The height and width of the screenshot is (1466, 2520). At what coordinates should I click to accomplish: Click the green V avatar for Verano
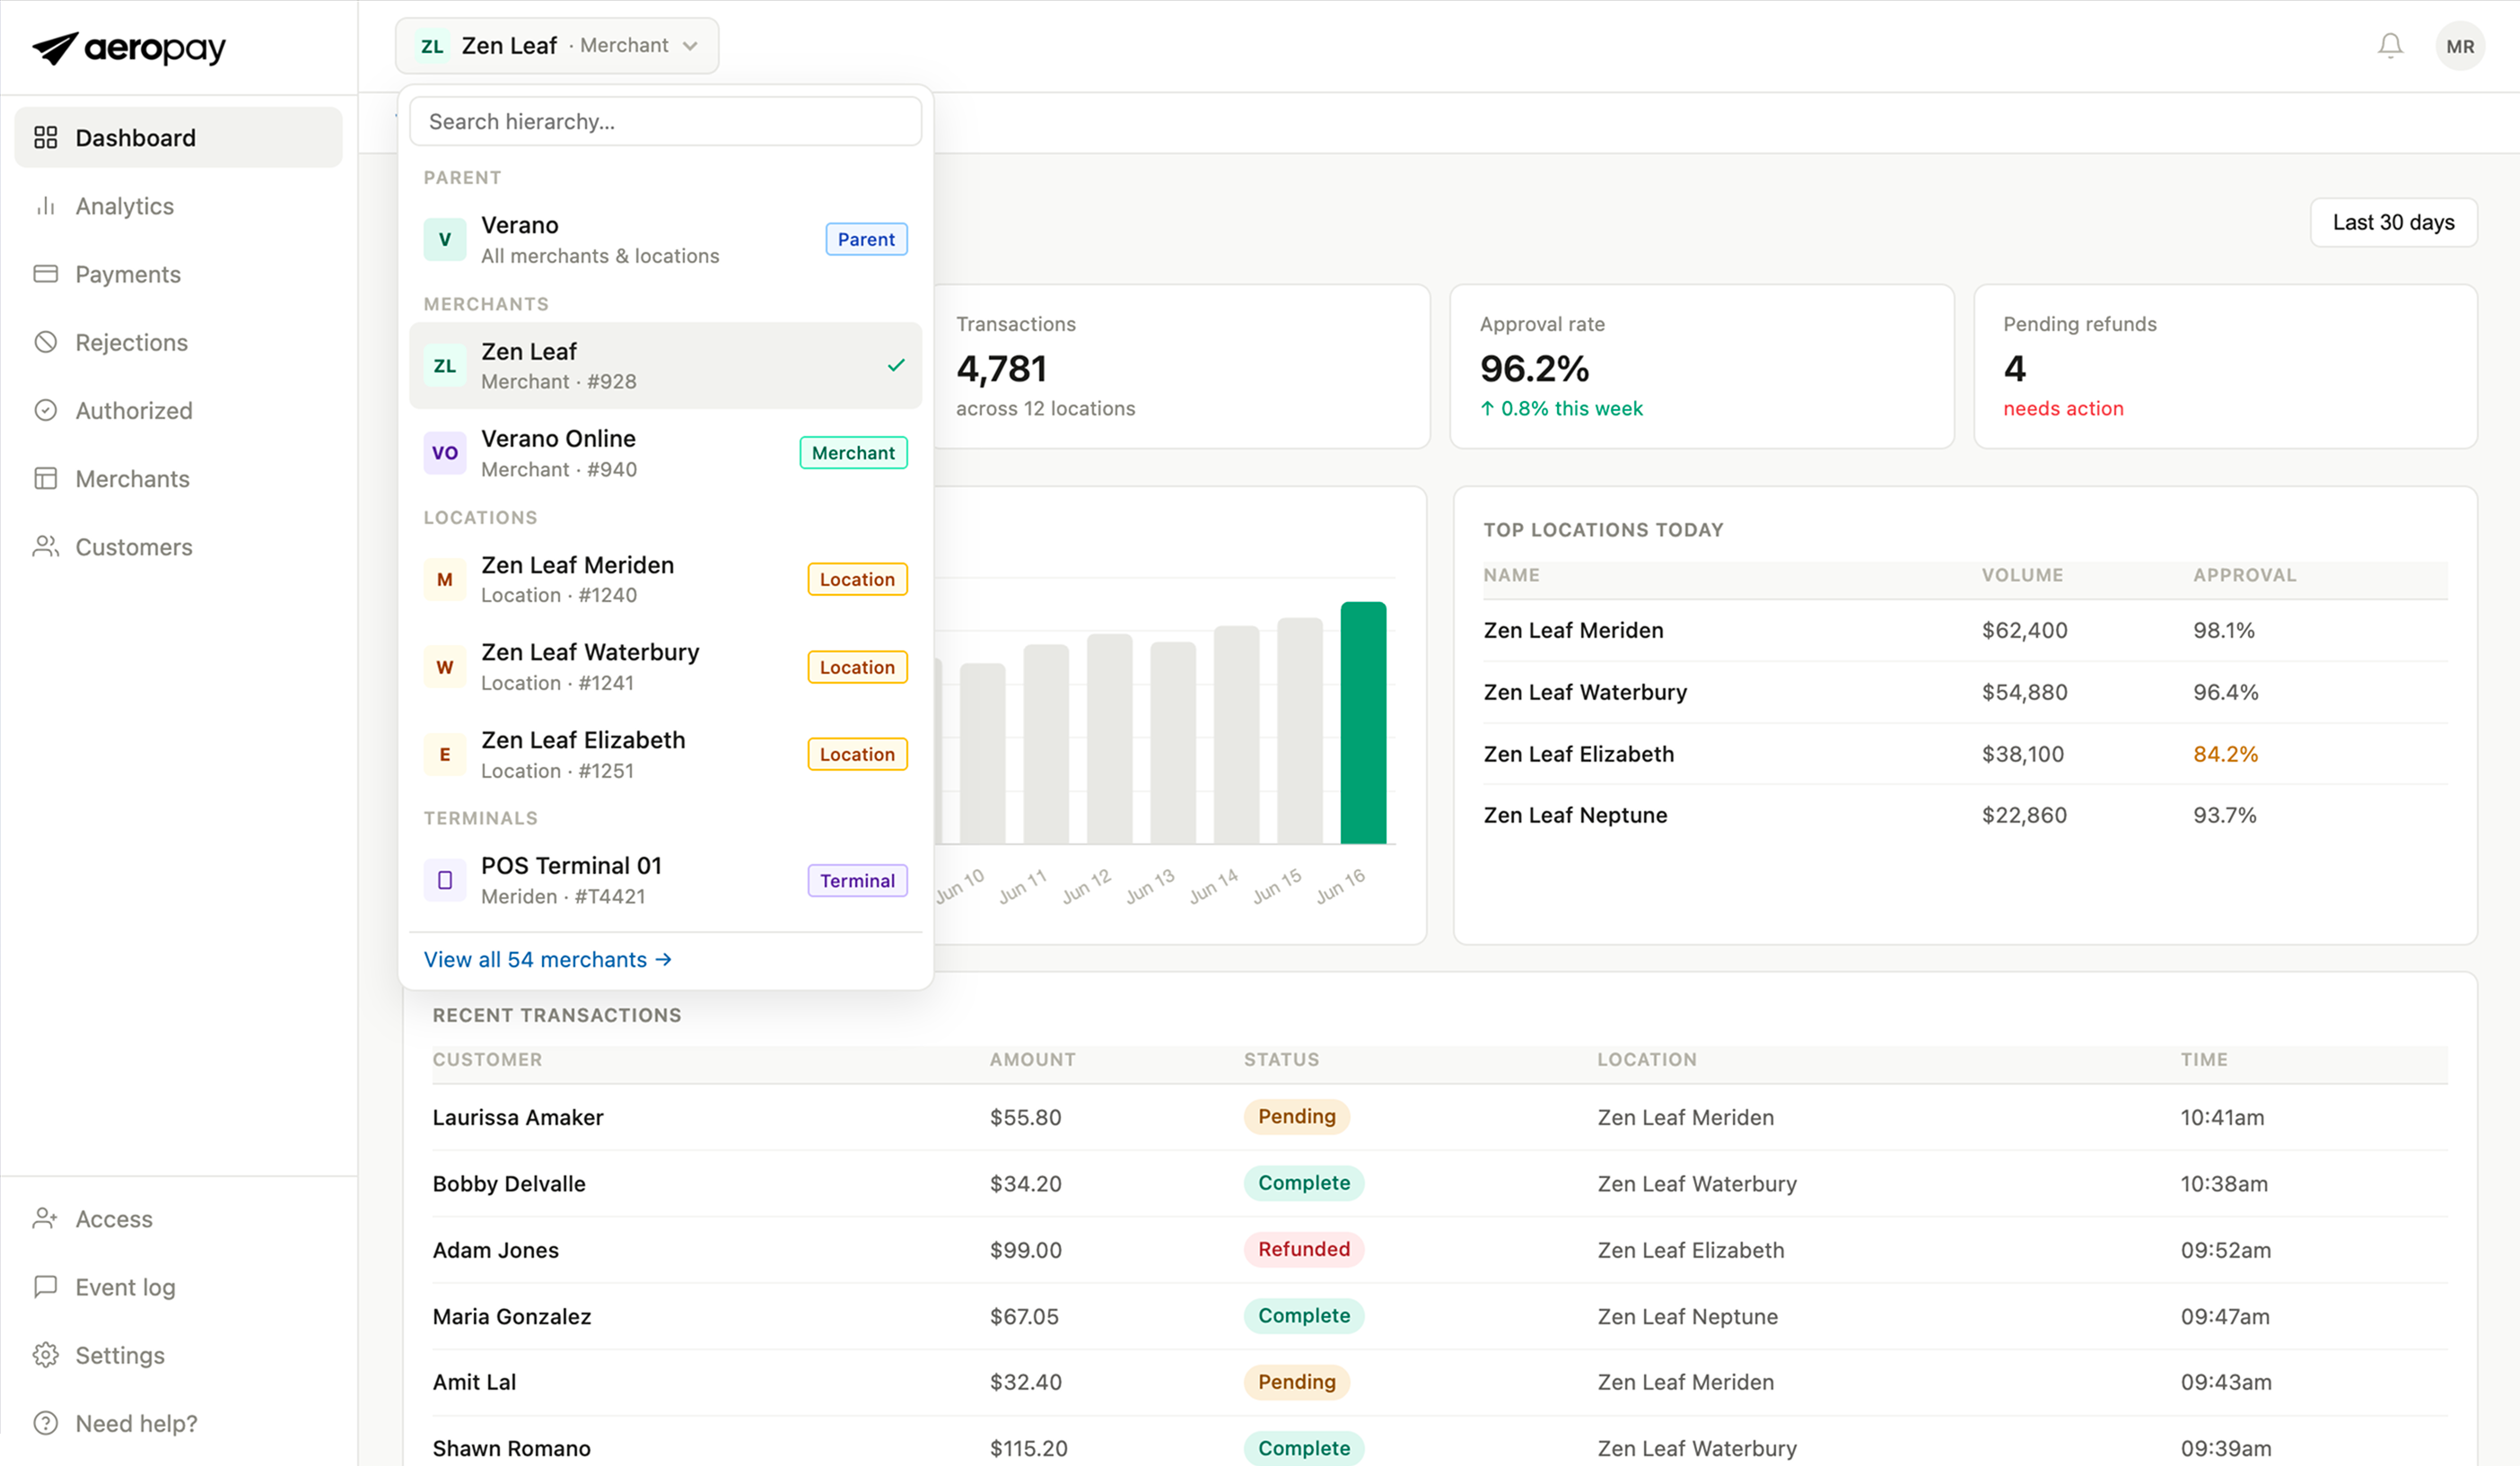click(x=445, y=240)
